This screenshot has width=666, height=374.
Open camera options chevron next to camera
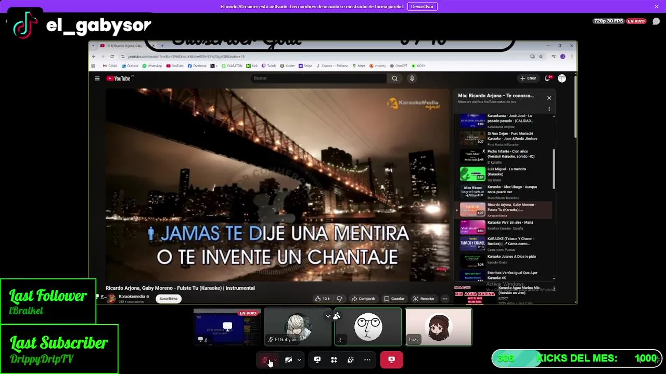click(299, 359)
